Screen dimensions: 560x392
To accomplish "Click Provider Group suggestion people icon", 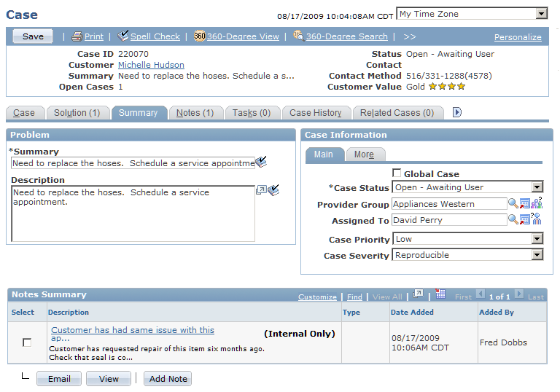I will (537, 203).
